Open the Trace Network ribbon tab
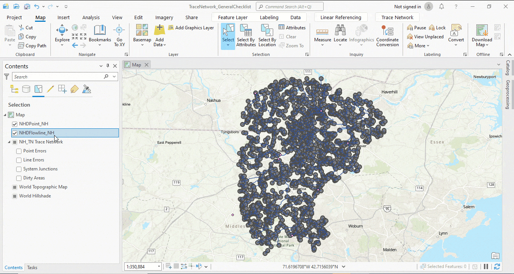 (397, 17)
